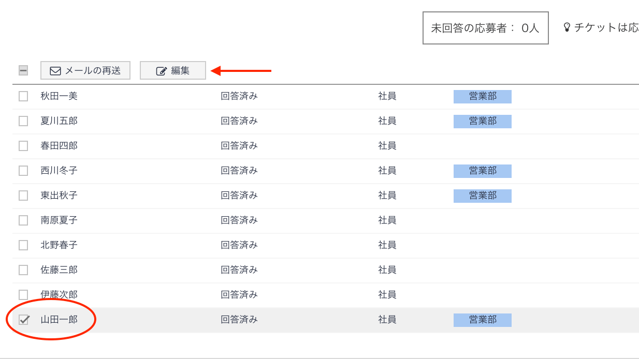Tick the checkbox for 春田四郎
This screenshot has width=639, height=359.
23,146
